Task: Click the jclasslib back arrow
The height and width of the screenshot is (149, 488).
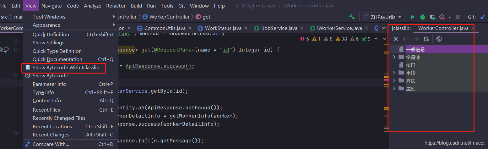Action: [x=406, y=39]
